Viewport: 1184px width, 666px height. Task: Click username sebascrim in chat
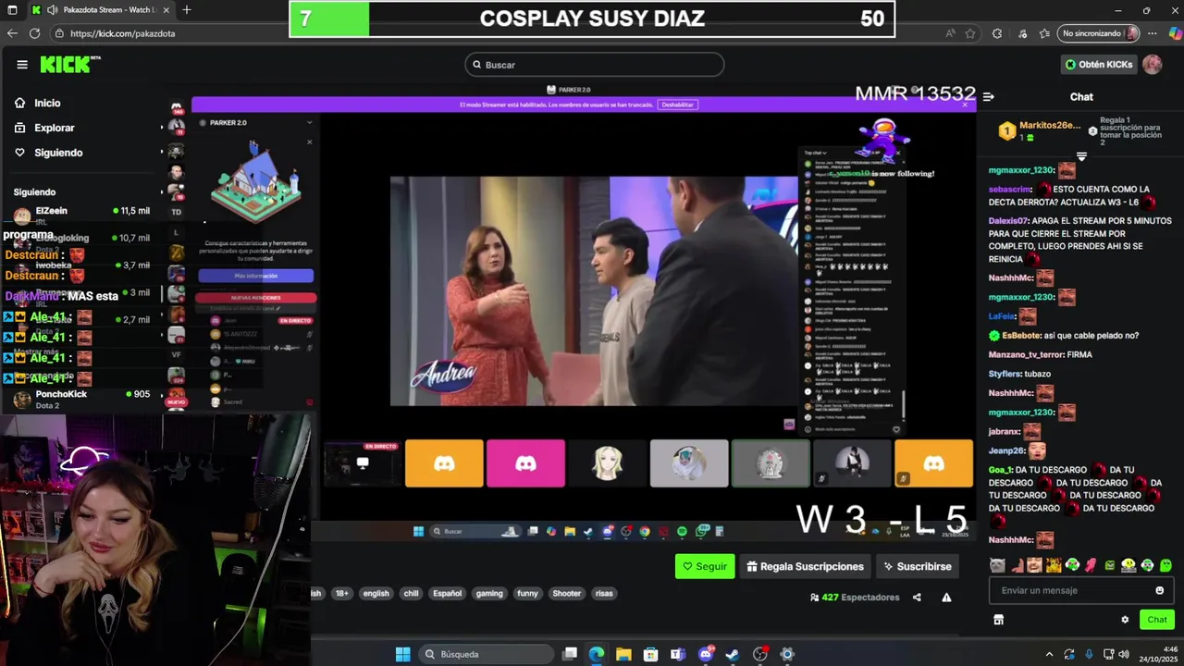pyautogui.click(x=1011, y=190)
